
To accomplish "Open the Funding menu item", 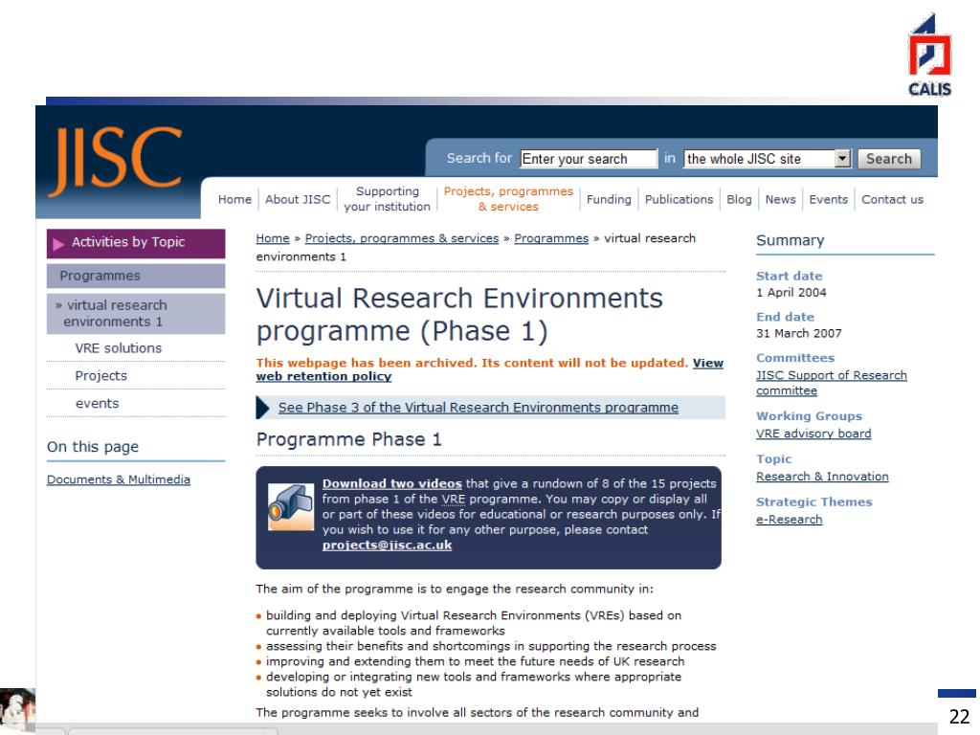I will click(609, 199).
